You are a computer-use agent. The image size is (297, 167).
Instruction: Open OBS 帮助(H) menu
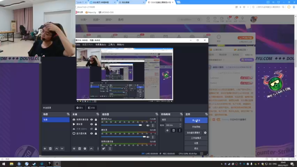click(120, 45)
